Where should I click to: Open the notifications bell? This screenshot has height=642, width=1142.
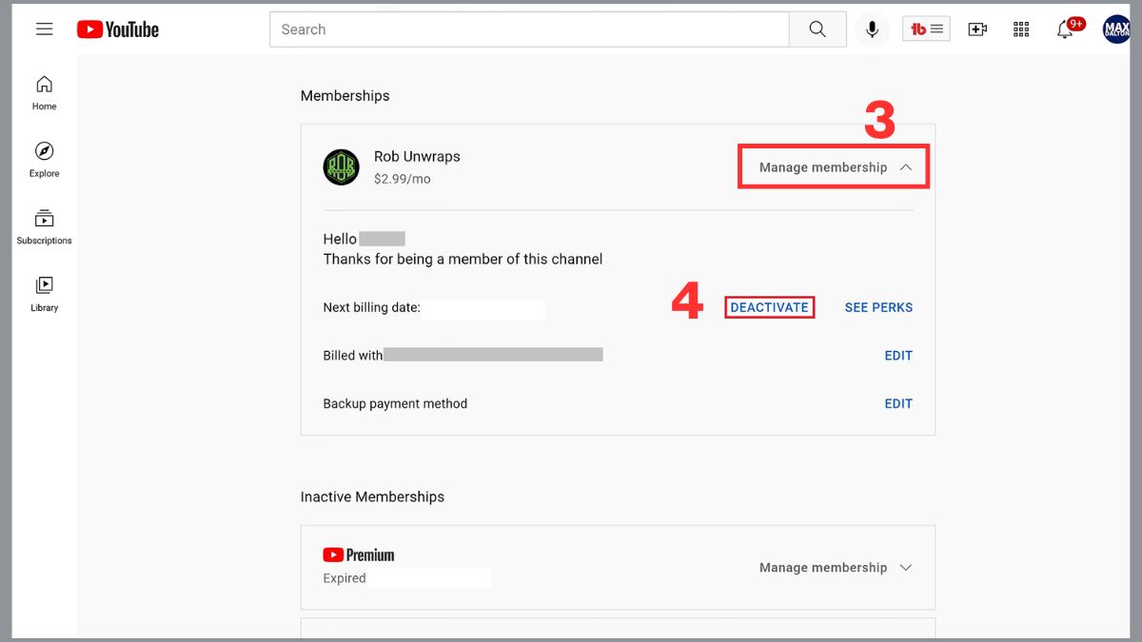[1066, 29]
